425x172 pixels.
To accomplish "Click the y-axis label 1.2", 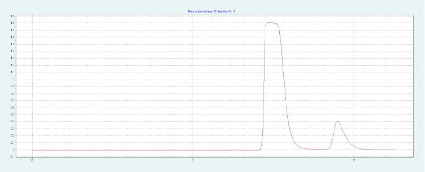I will 12,65.
